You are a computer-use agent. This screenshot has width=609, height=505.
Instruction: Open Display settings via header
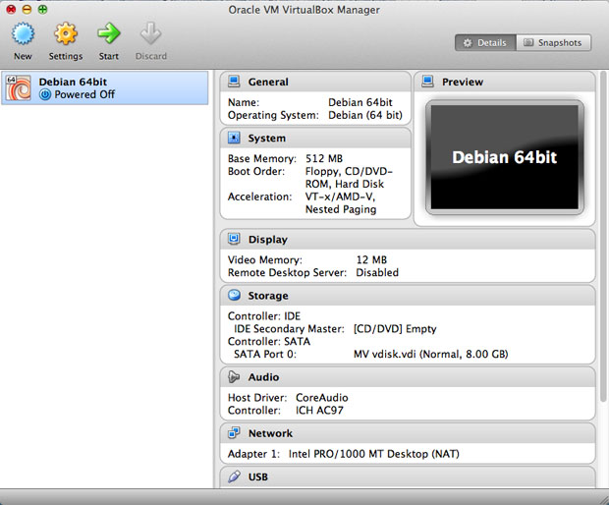coord(268,240)
